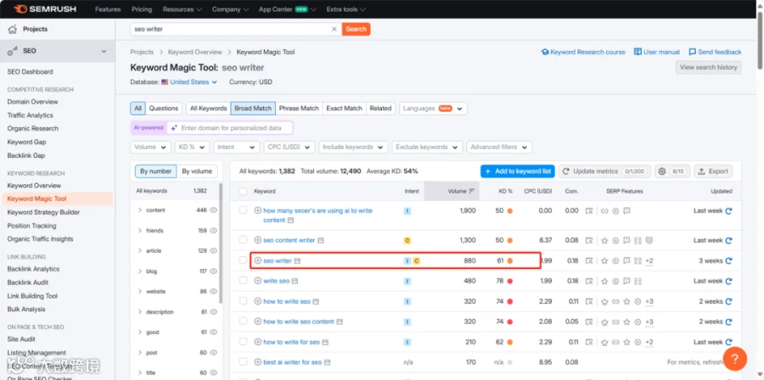Click Add to keyword list button
This screenshot has width=764, height=380.
[x=518, y=171]
